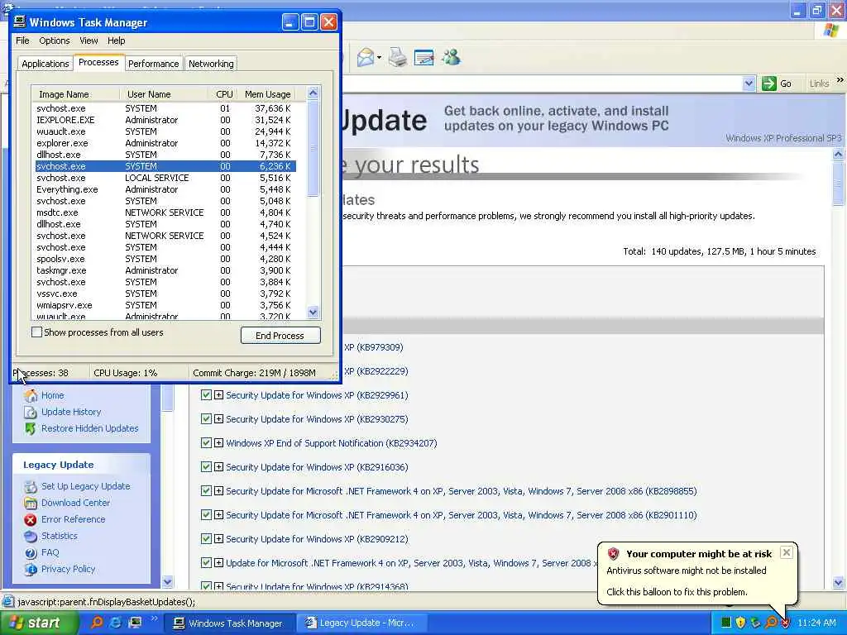847x635 pixels.
Task: Open the Mail icon in Internet Explorer toolbar
Action: click(x=366, y=57)
